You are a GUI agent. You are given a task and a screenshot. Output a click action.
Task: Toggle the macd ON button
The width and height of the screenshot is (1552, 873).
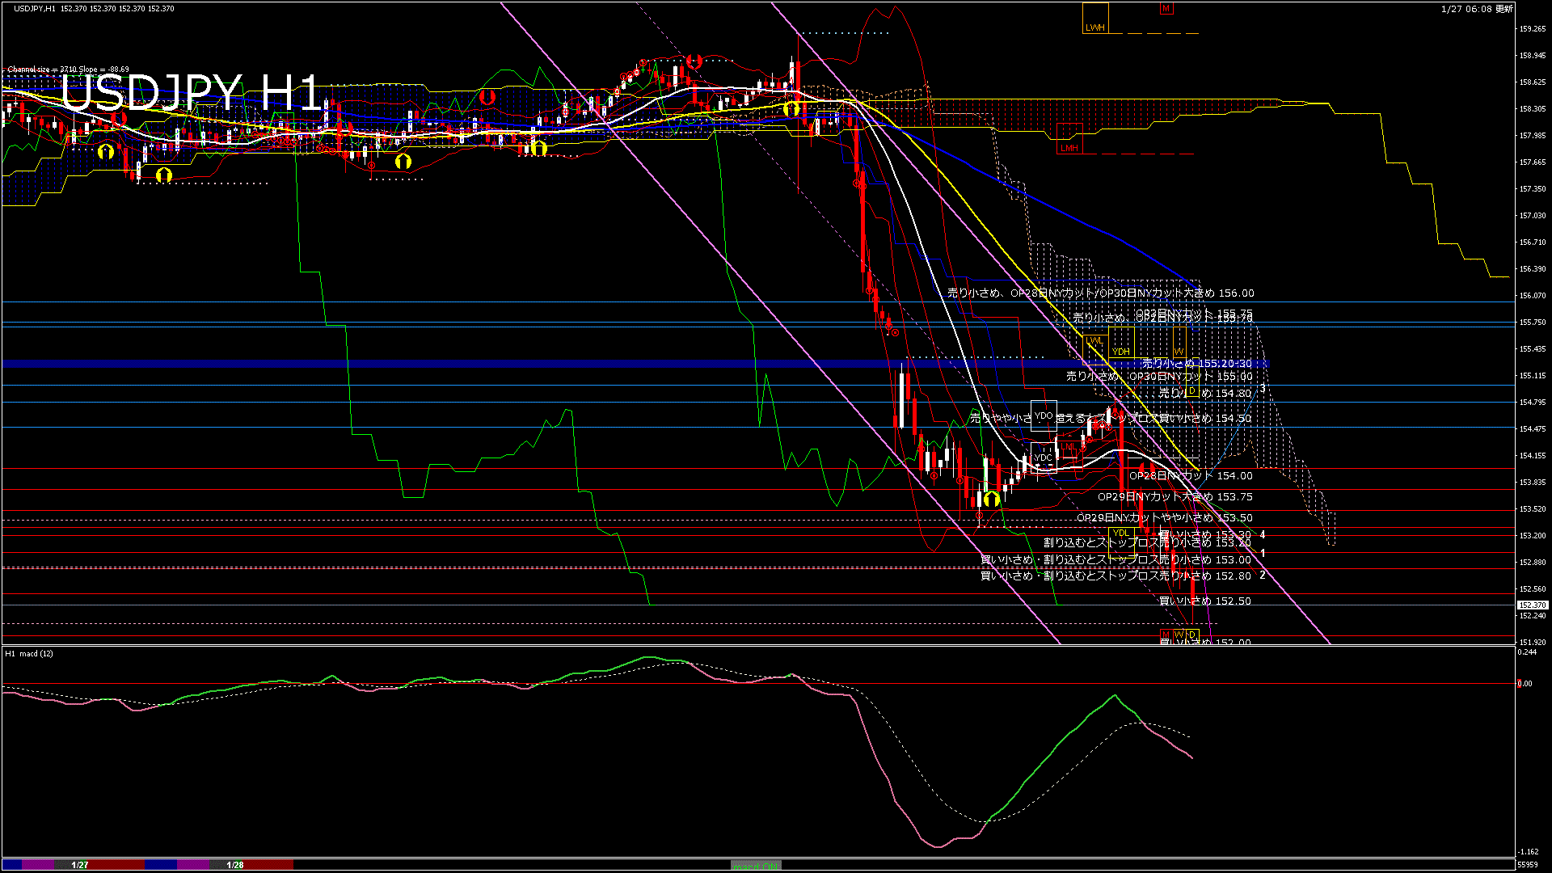pyautogui.click(x=756, y=866)
